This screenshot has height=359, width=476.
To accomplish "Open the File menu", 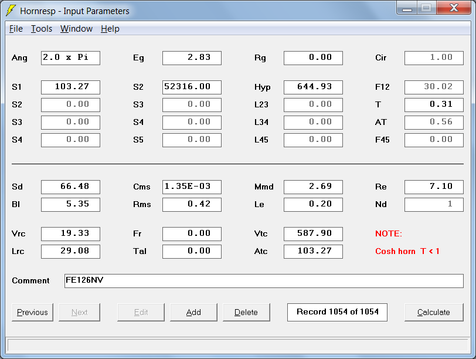I will (x=16, y=29).
